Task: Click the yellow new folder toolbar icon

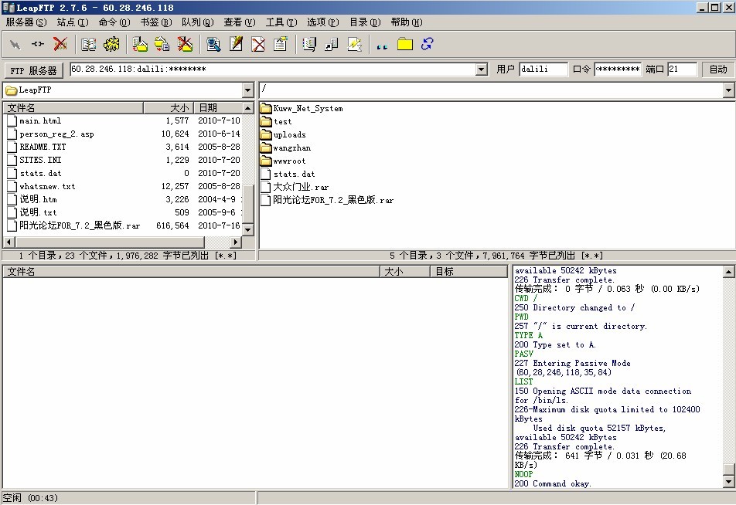Action: coord(404,44)
